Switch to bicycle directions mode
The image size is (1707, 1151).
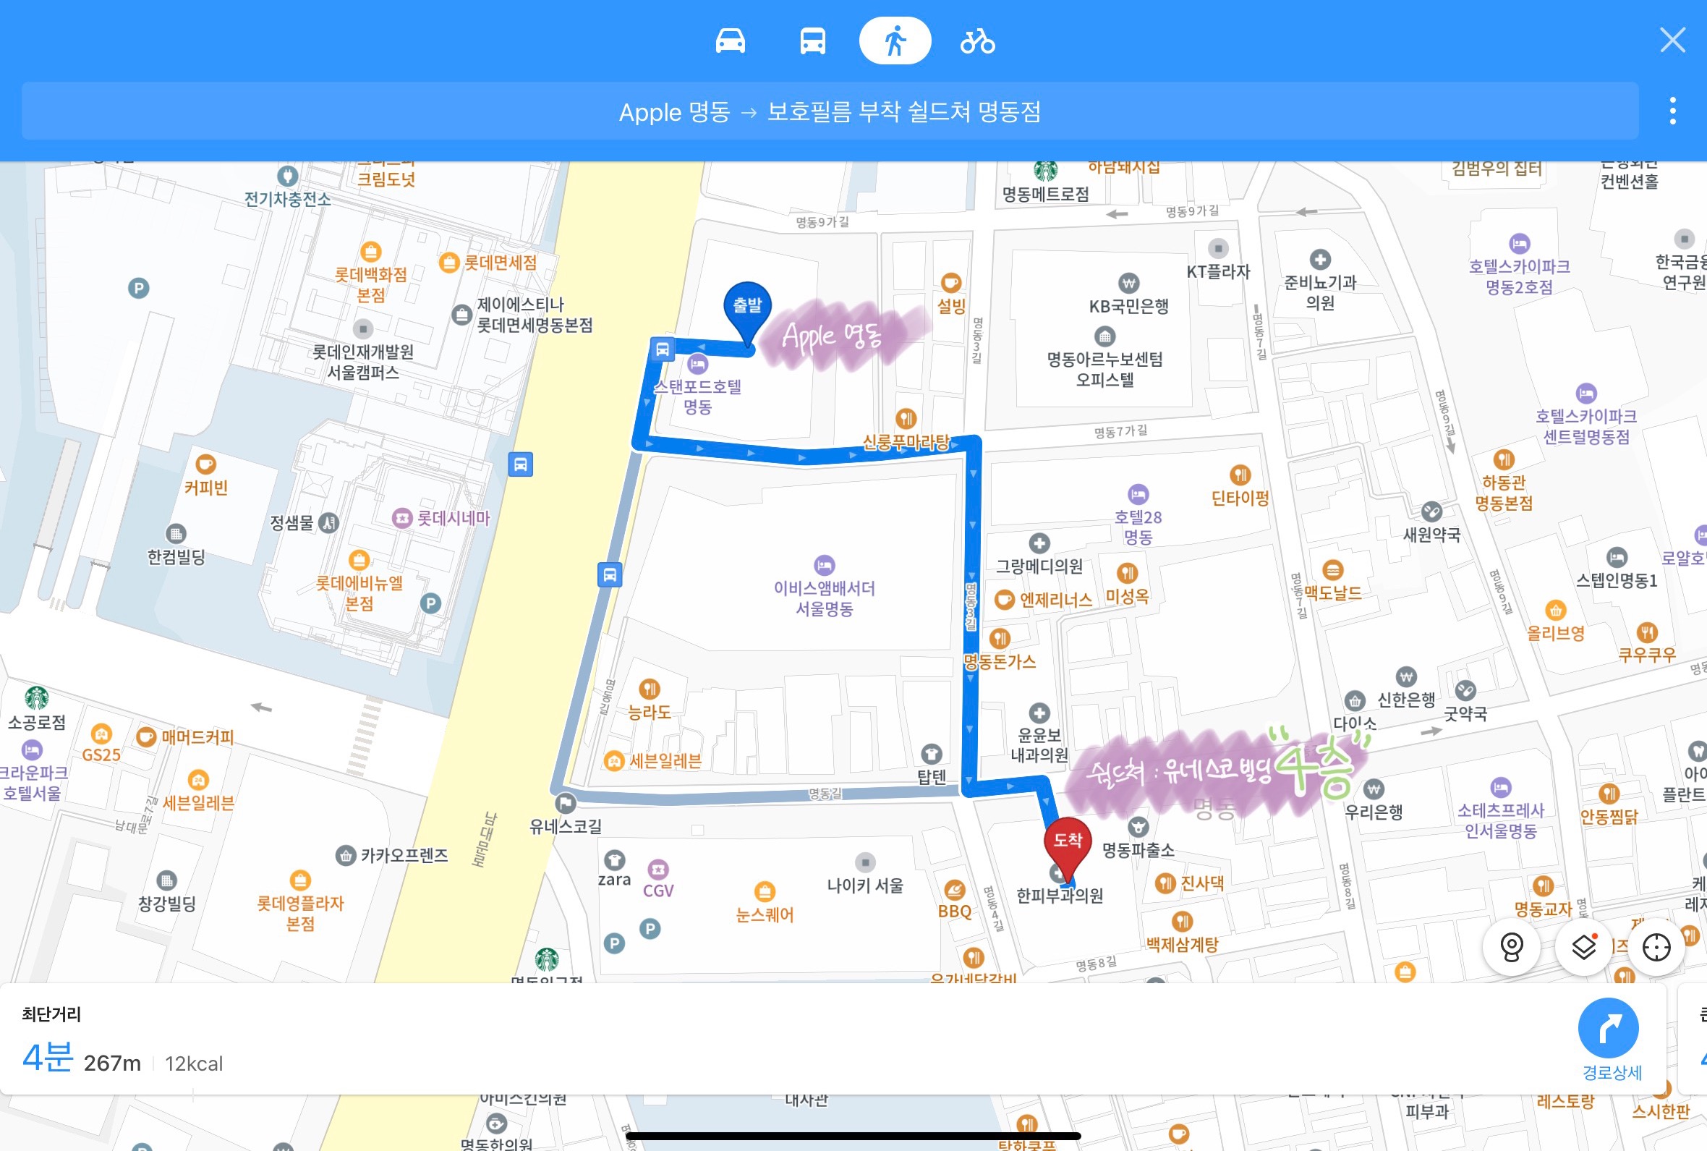click(x=977, y=41)
